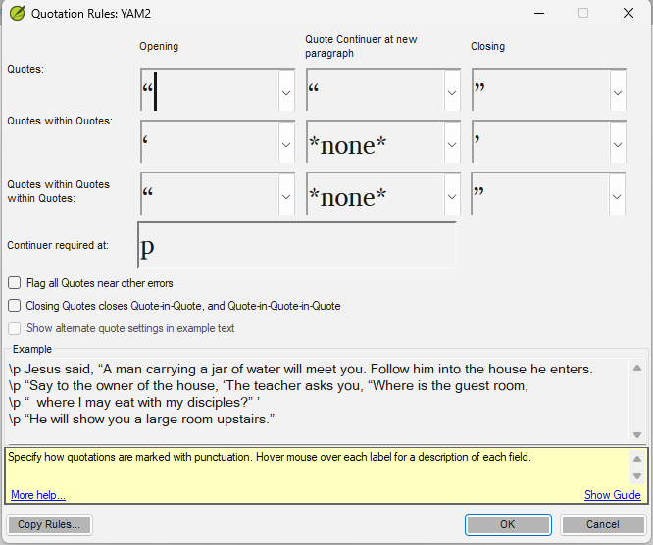
Task: Expand third-level quotes Opening dropdown
Action: pyautogui.click(x=286, y=197)
